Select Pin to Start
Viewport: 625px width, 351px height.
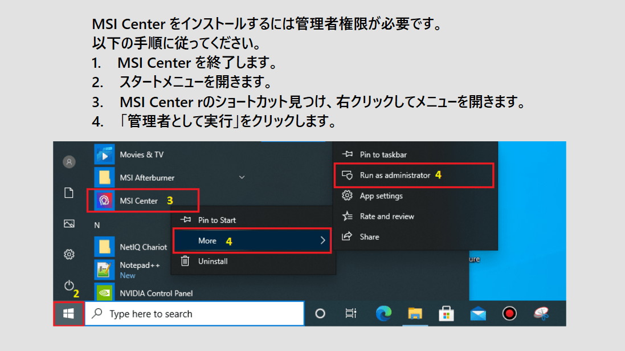pyautogui.click(x=253, y=220)
